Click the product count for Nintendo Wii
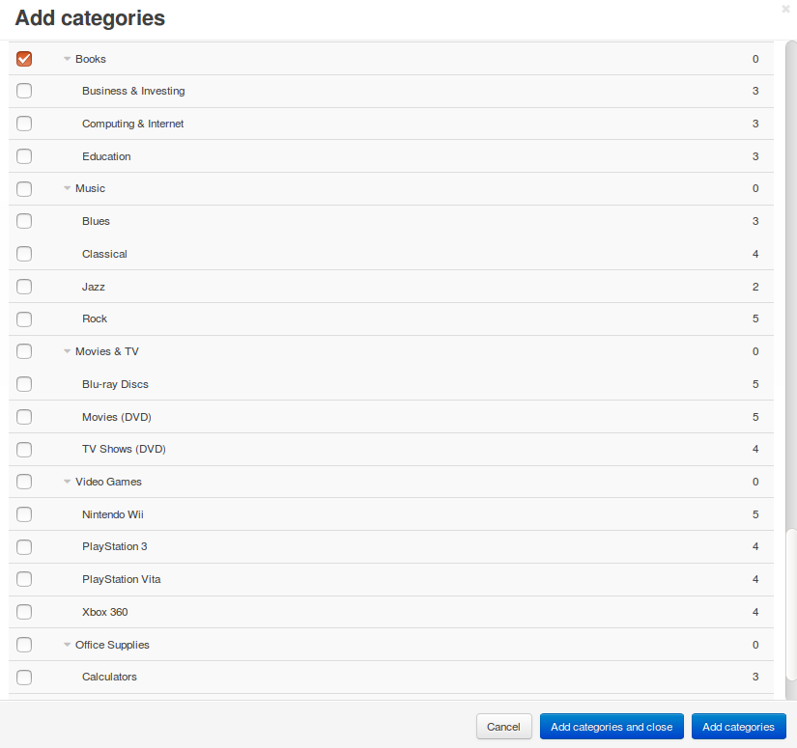The image size is (797, 748). click(755, 514)
